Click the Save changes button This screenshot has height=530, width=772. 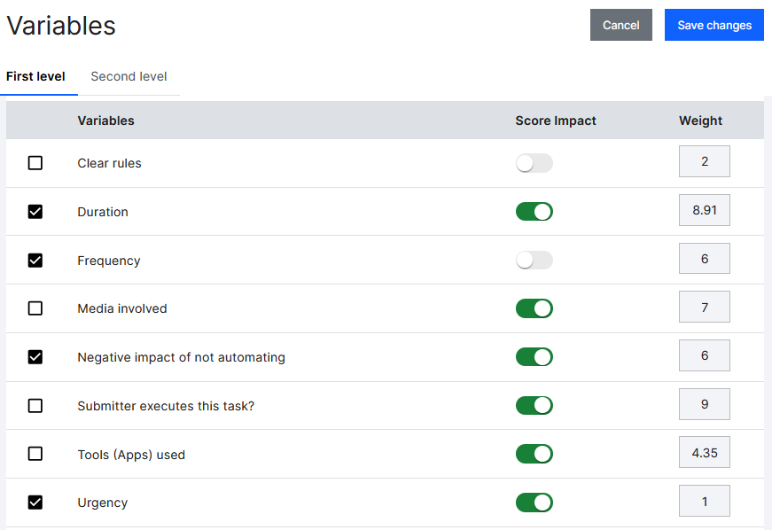(x=714, y=25)
